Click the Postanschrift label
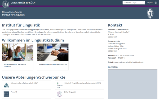The height and width of the screenshot is (99, 159). click(114, 41)
